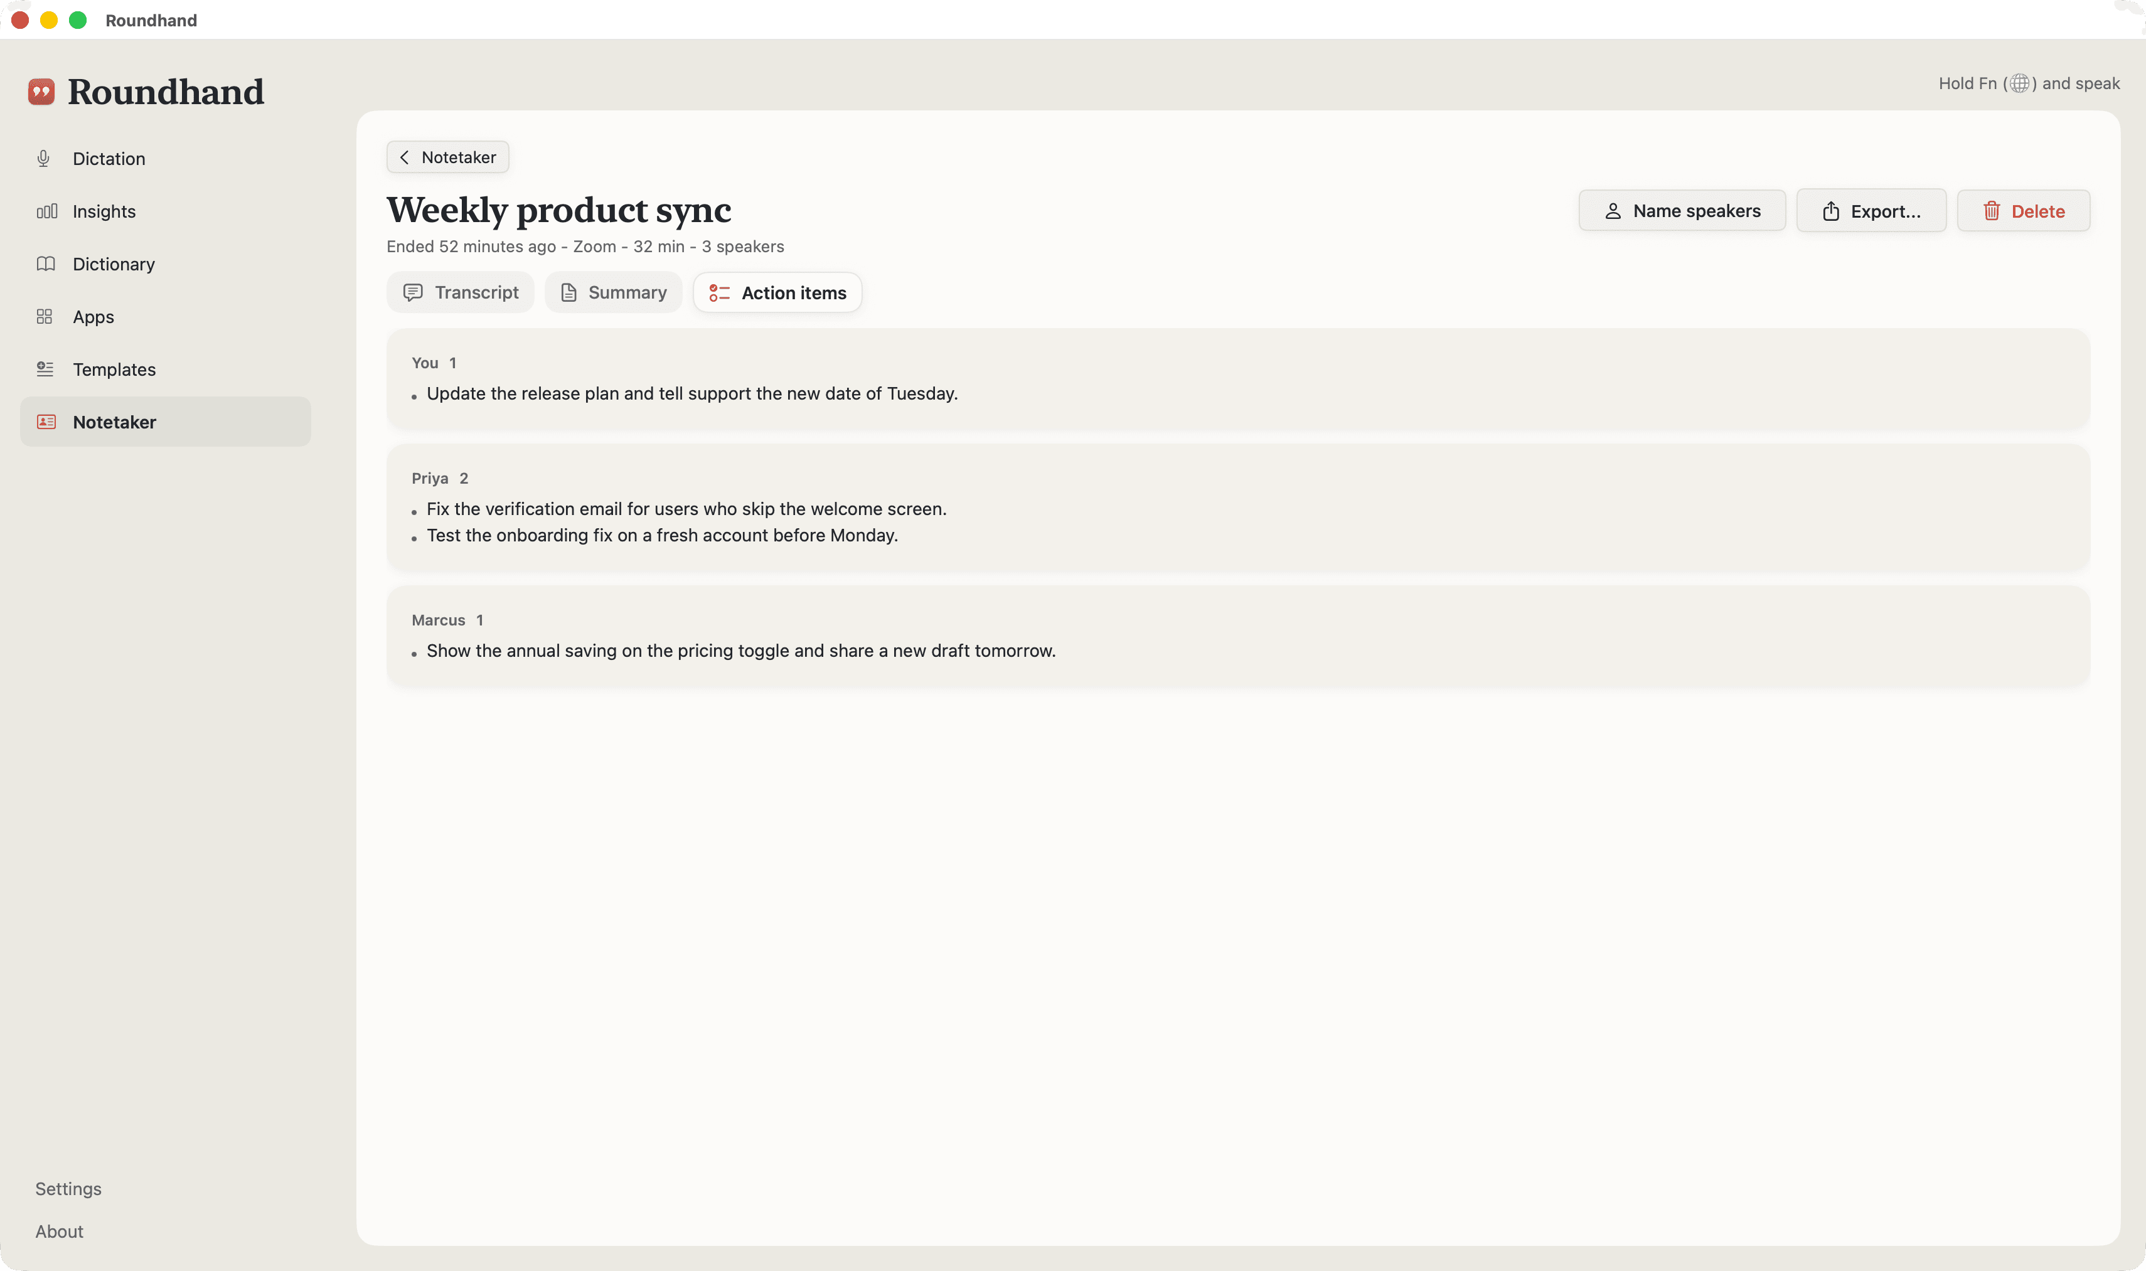Open Apps in the sidebar
Viewport: 2146px width, 1271px height.
(x=165, y=316)
